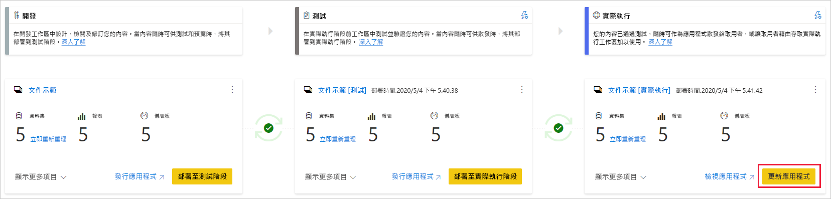Click the Production stage globe icon

[596, 16]
